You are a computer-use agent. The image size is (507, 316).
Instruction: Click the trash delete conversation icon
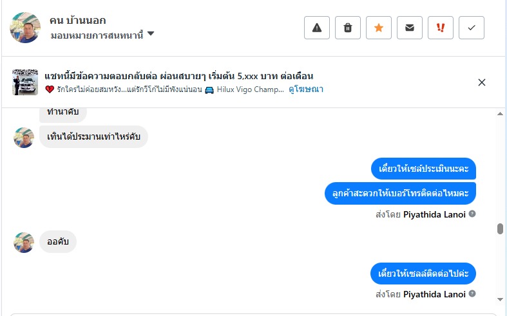(x=348, y=28)
